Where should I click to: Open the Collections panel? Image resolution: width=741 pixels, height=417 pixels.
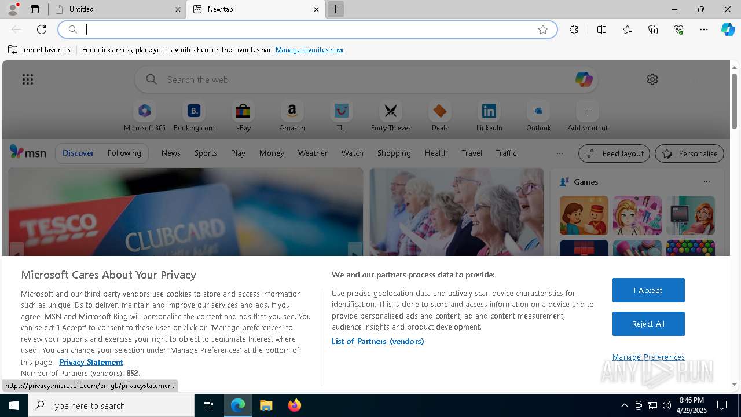pos(653,30)
